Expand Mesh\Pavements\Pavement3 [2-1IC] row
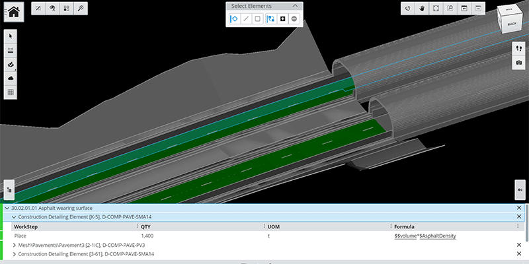Screen dimensions: 529x264 point(14,245)
